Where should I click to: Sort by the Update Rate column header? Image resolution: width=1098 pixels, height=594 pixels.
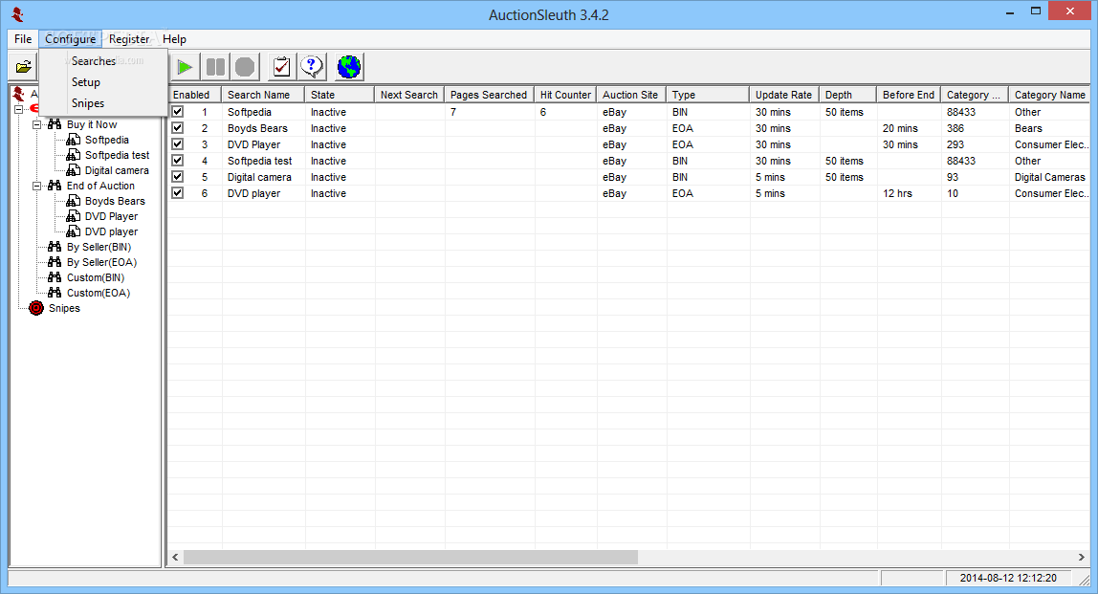coord(783,95)
